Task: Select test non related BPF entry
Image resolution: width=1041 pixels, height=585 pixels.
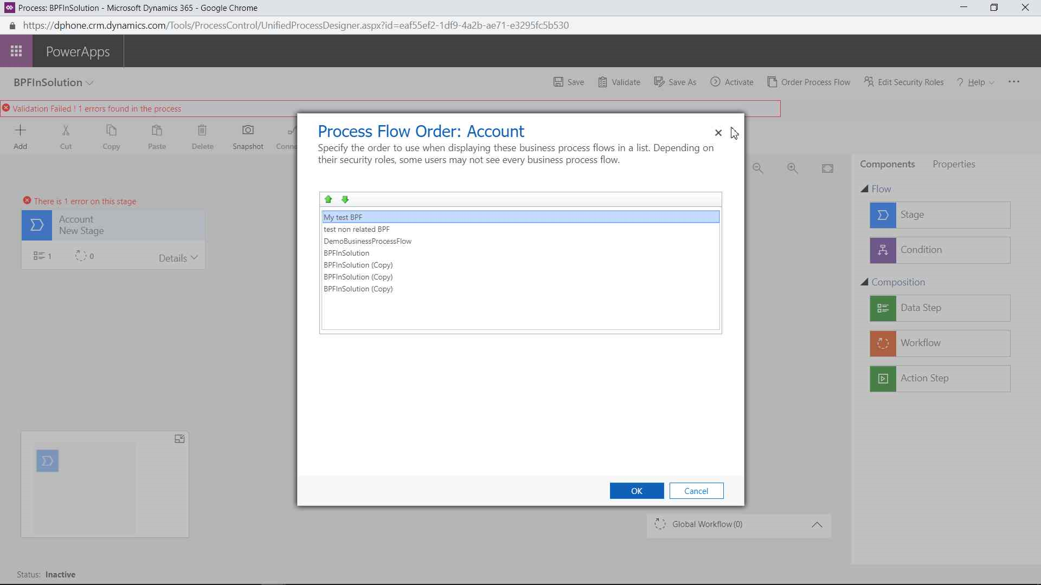Action: click(356, 229)
